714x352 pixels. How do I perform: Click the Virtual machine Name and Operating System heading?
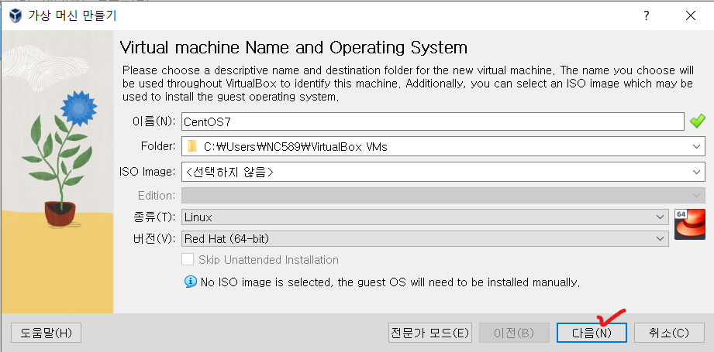pos(294,47)
